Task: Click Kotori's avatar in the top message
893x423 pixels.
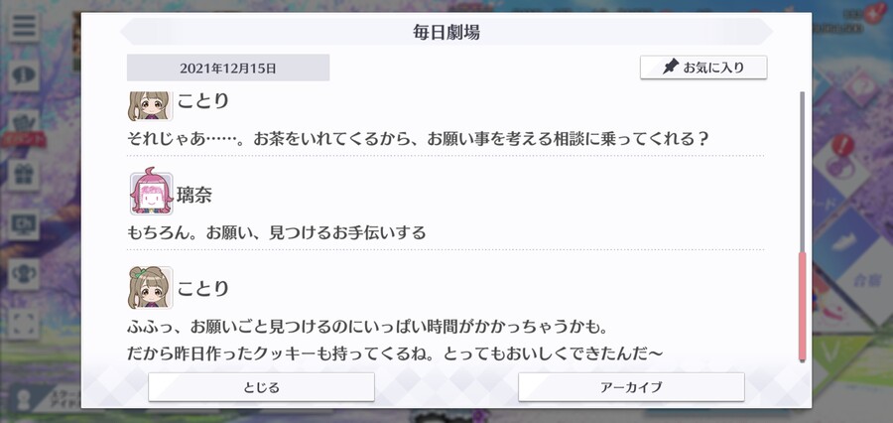Action: [149, 106]
